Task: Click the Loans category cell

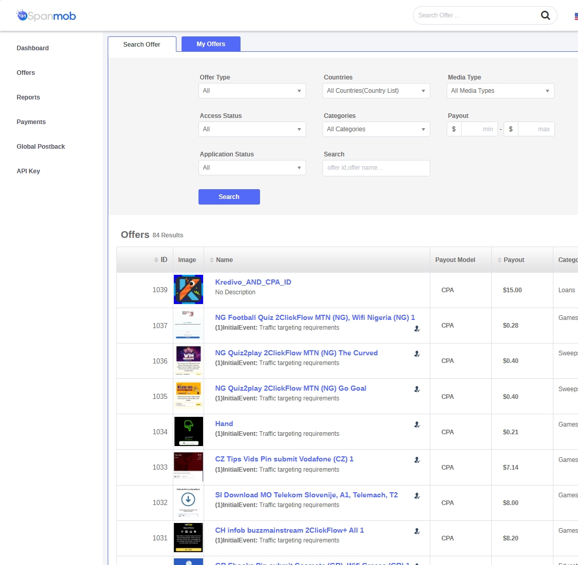Action: [567, 290]
